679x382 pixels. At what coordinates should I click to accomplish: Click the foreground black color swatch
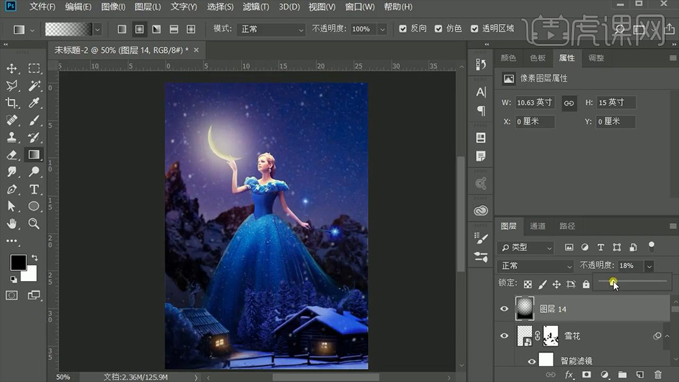[18, 262]
